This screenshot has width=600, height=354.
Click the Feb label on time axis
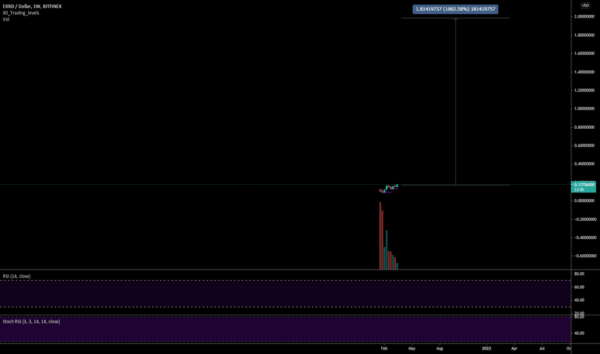[384, 348]
